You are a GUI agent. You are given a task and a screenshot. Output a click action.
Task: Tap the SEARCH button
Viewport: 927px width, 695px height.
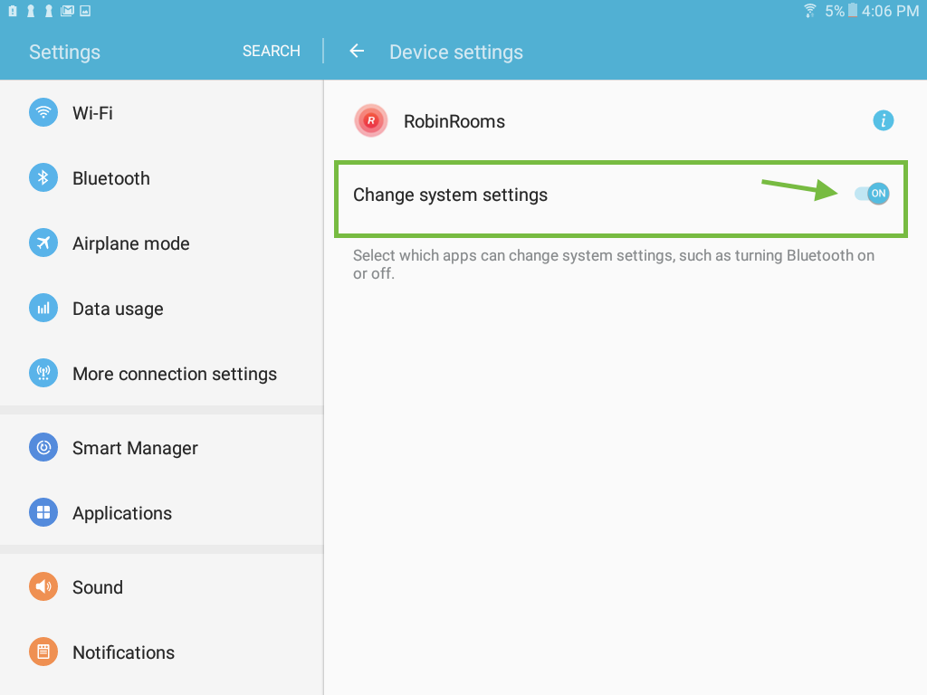point(272,51)
